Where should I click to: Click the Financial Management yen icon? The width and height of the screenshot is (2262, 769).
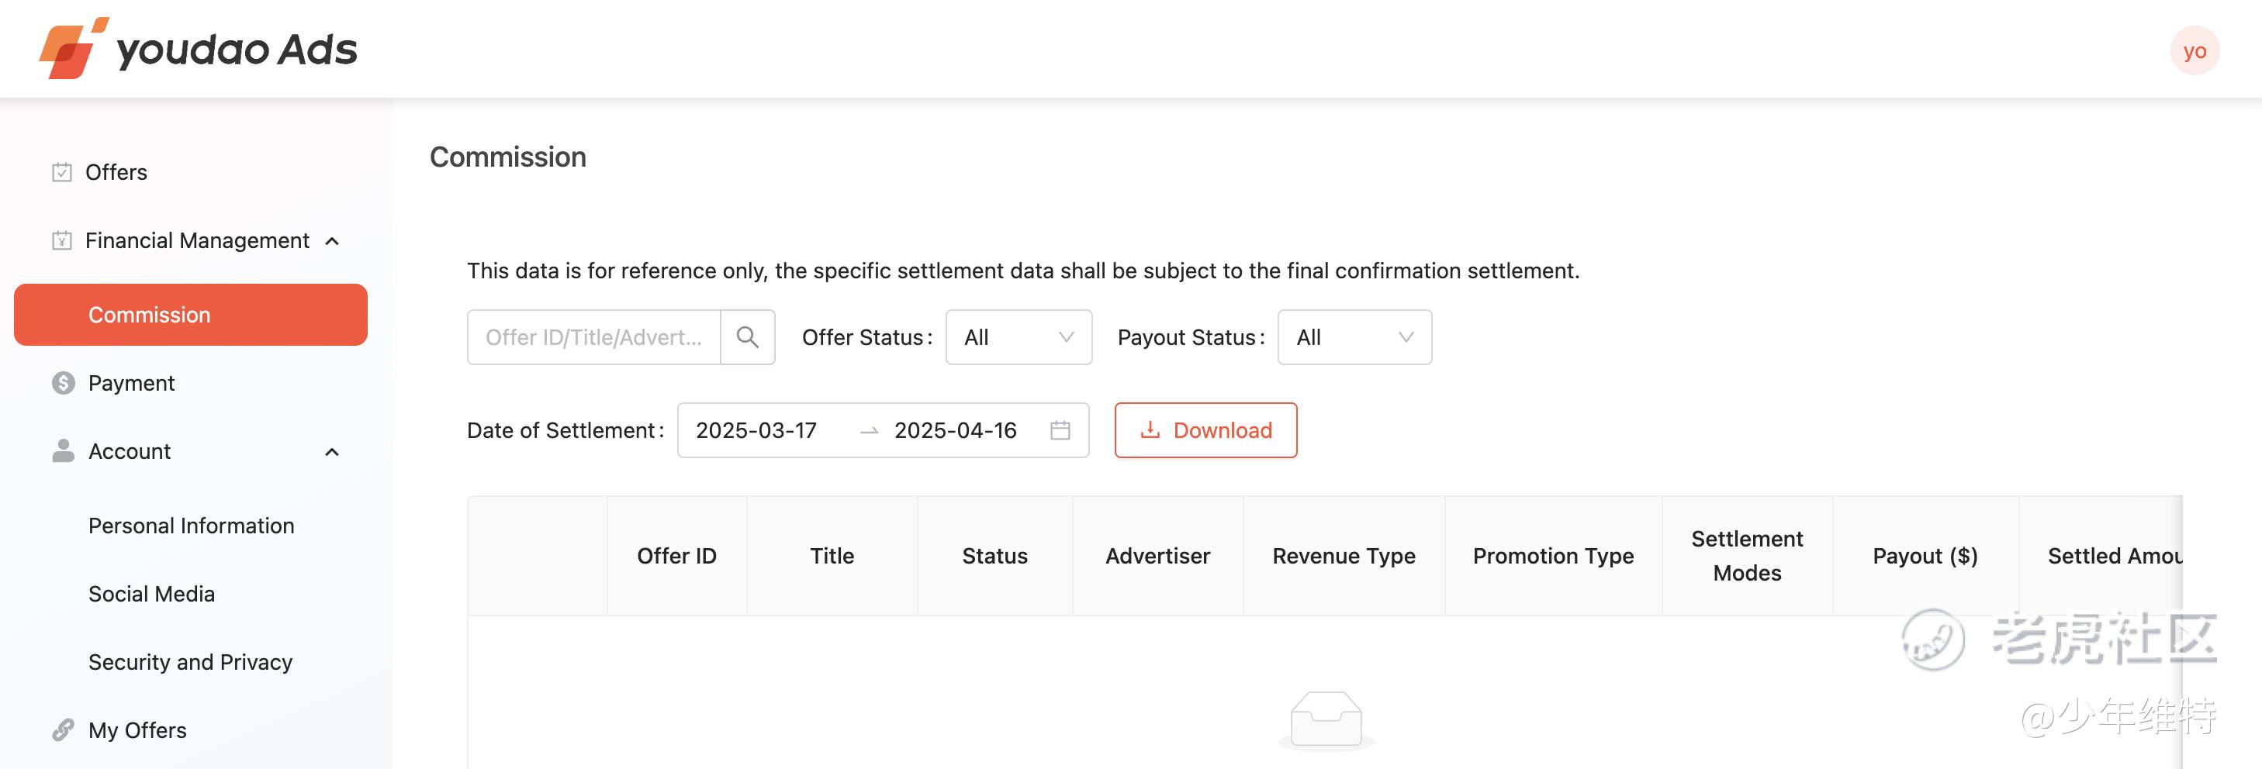coord(61,240)
